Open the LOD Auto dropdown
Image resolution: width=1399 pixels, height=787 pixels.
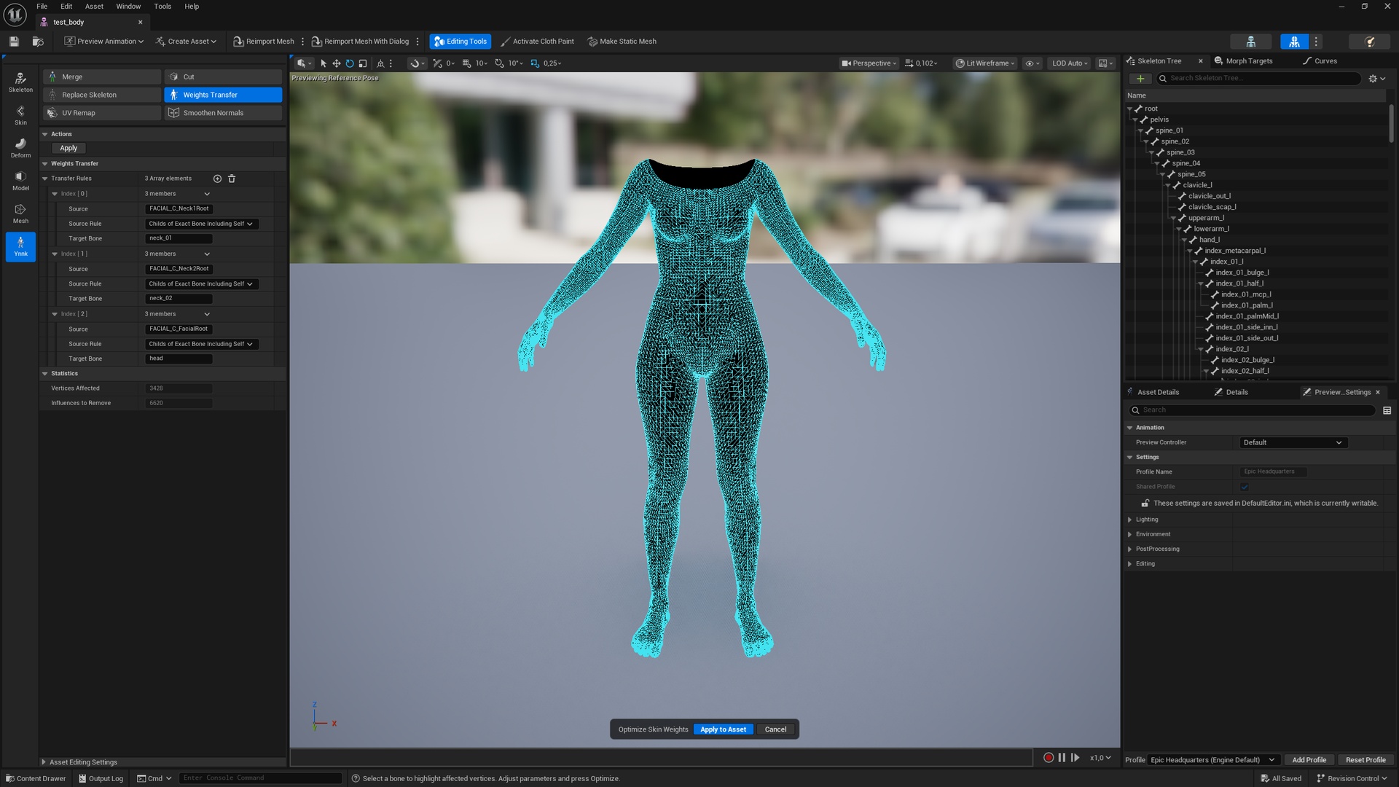[1069, 63]
